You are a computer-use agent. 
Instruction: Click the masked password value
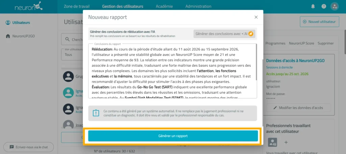(271, 98)
